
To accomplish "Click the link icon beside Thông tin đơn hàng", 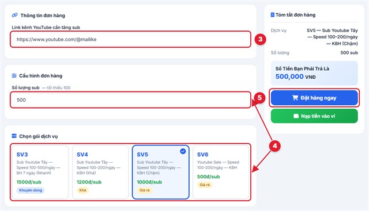I will click(x=14, y=16).
